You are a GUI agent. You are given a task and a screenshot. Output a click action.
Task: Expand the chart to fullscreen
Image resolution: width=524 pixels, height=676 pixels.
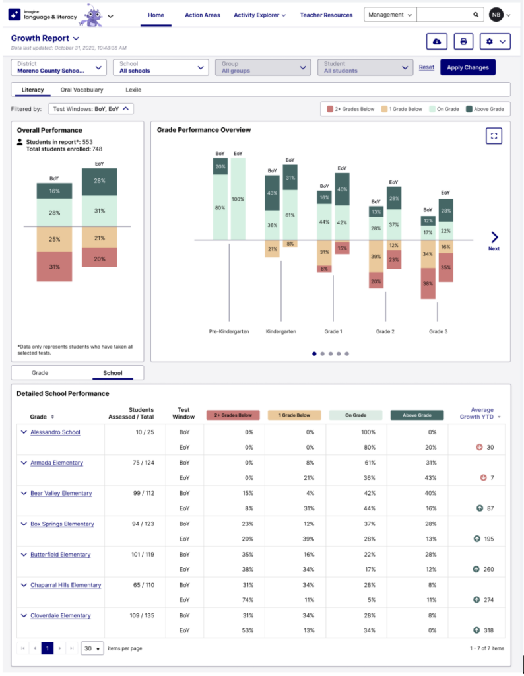[494, 135]
